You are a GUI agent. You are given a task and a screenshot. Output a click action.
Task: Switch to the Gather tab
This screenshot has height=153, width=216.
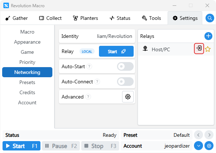pyautogui.click(x=17, y=18)
